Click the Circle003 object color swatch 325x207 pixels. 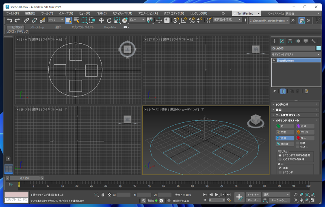(318, 48)
